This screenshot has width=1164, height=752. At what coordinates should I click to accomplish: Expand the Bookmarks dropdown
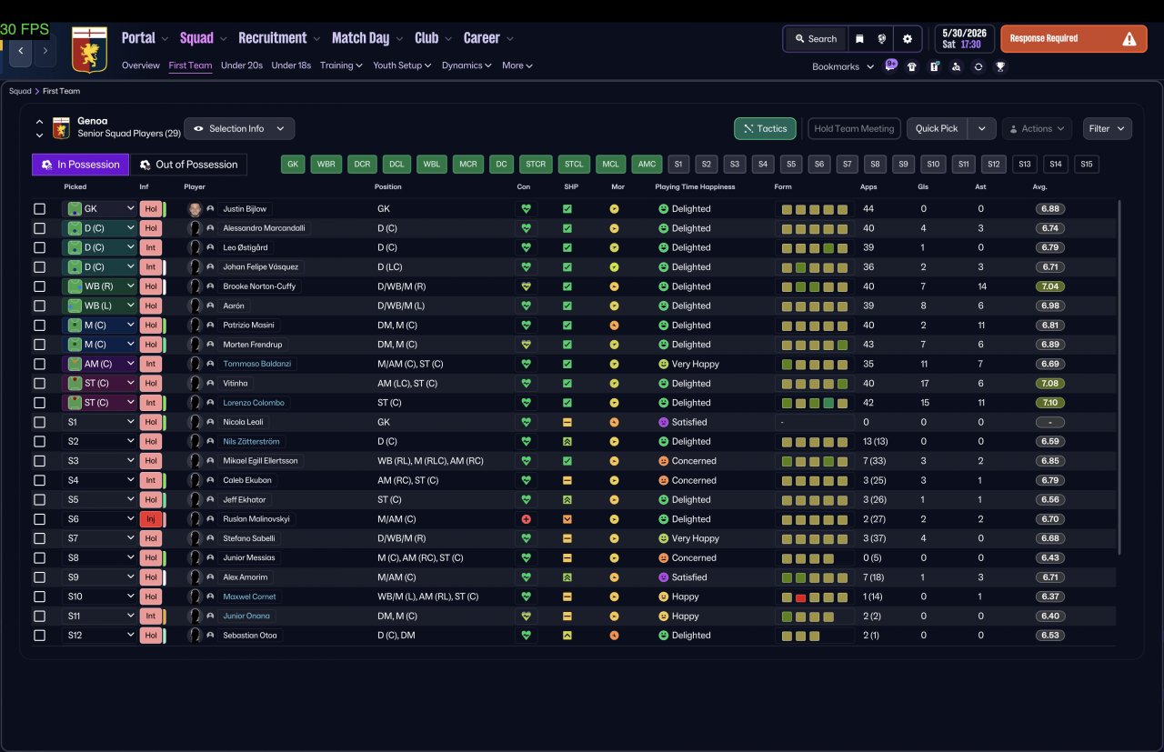[x=843, y=66]
